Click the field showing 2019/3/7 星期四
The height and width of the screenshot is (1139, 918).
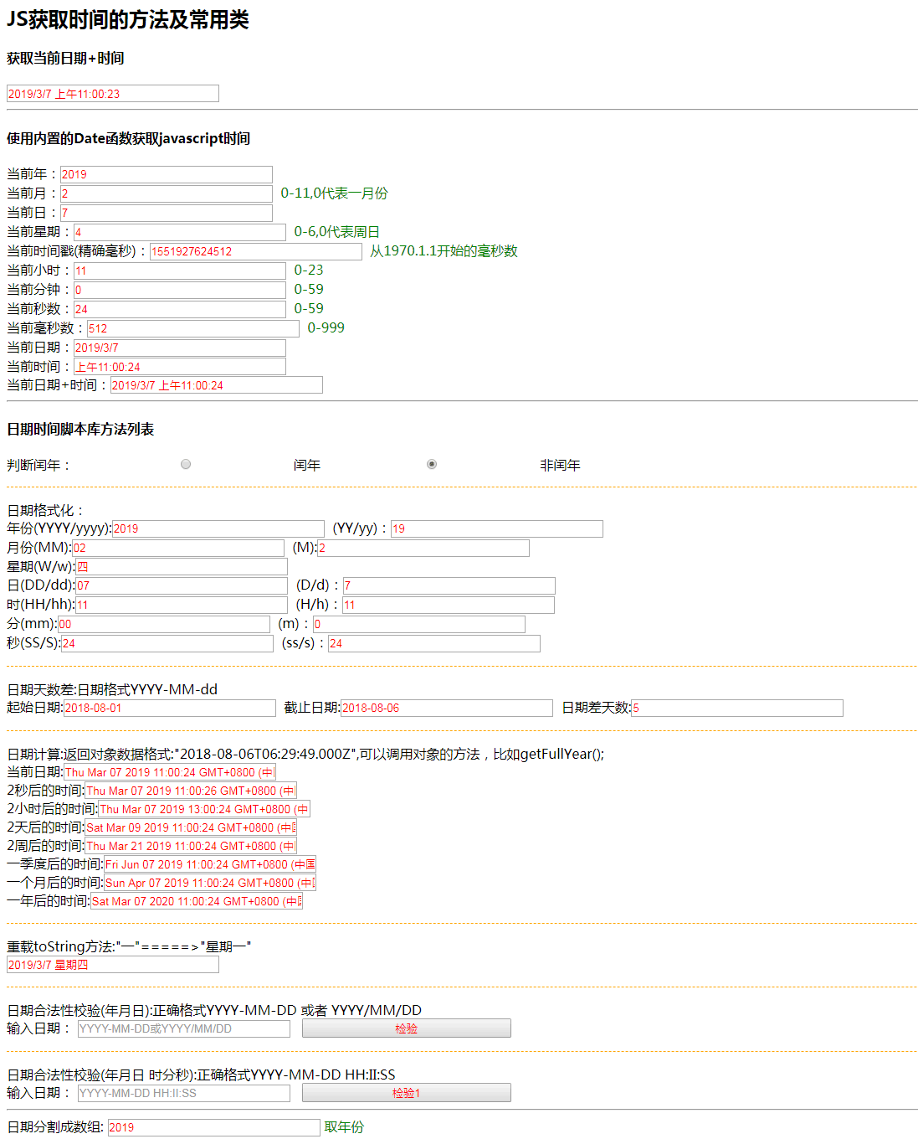coord(113,965)
